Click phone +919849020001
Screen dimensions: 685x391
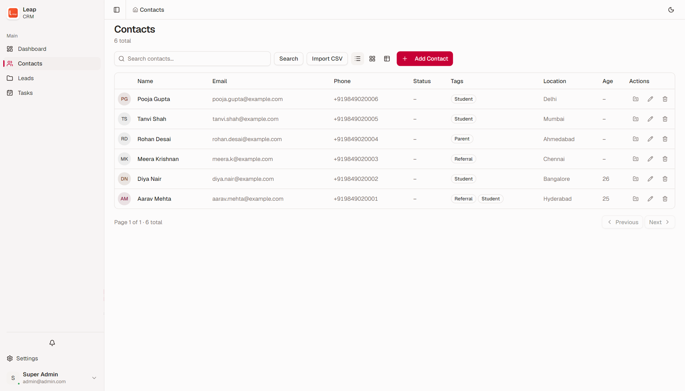[x=356, y=199]
